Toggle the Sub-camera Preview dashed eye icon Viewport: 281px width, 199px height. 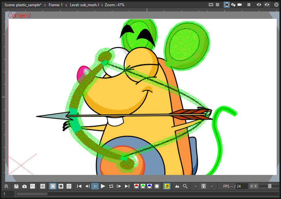coord(267,5)
